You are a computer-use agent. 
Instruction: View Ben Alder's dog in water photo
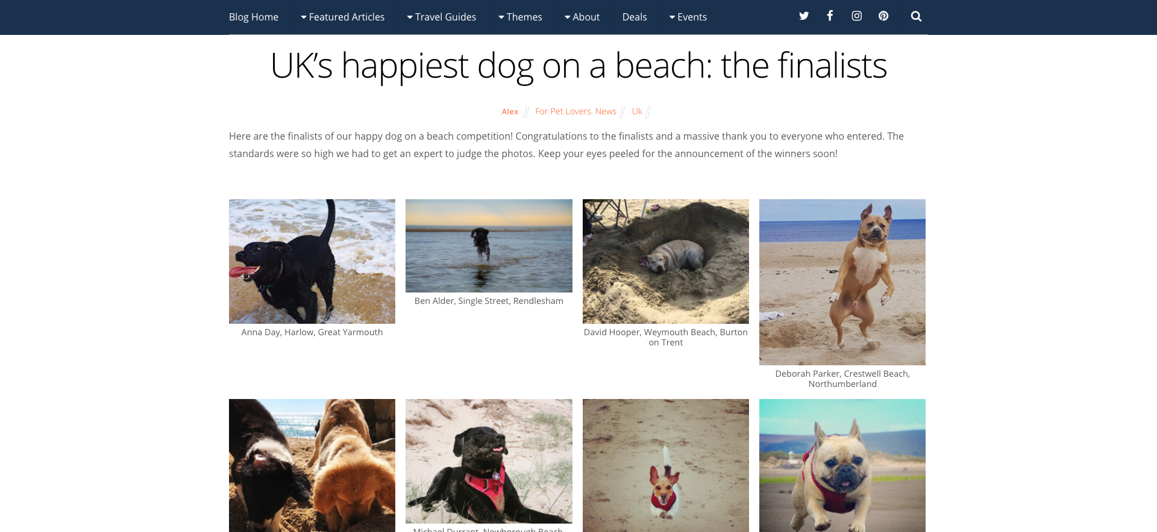(489, 246)
